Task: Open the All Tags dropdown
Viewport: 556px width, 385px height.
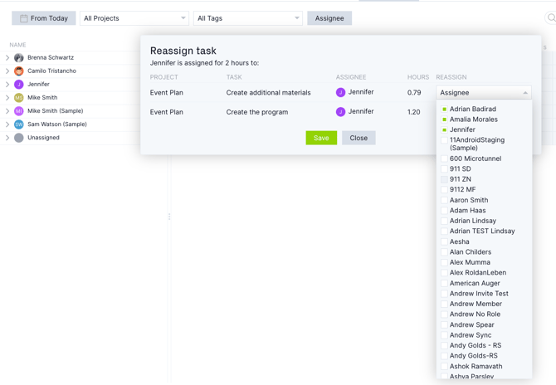Action: [248, 18]
